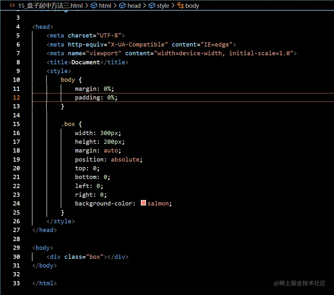Expand breadcrumb chevron after html
Image resolution: width=334 pixels, height=295 pixels.
pos(115,5)
